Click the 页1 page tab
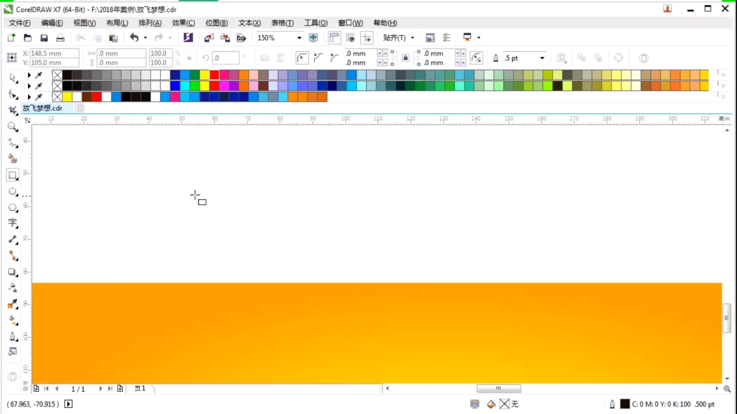Screen dimensions: 737x414 pos(140,388)
